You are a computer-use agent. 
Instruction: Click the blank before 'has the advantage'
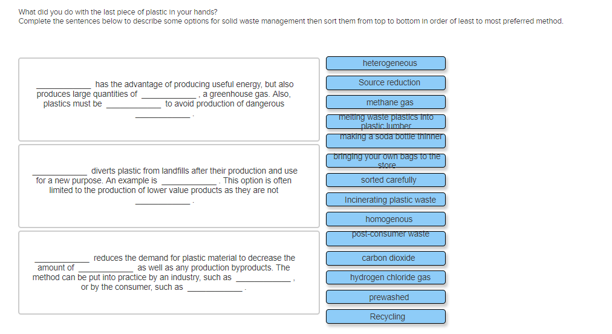pyautogui.click(x=63, y=85)
